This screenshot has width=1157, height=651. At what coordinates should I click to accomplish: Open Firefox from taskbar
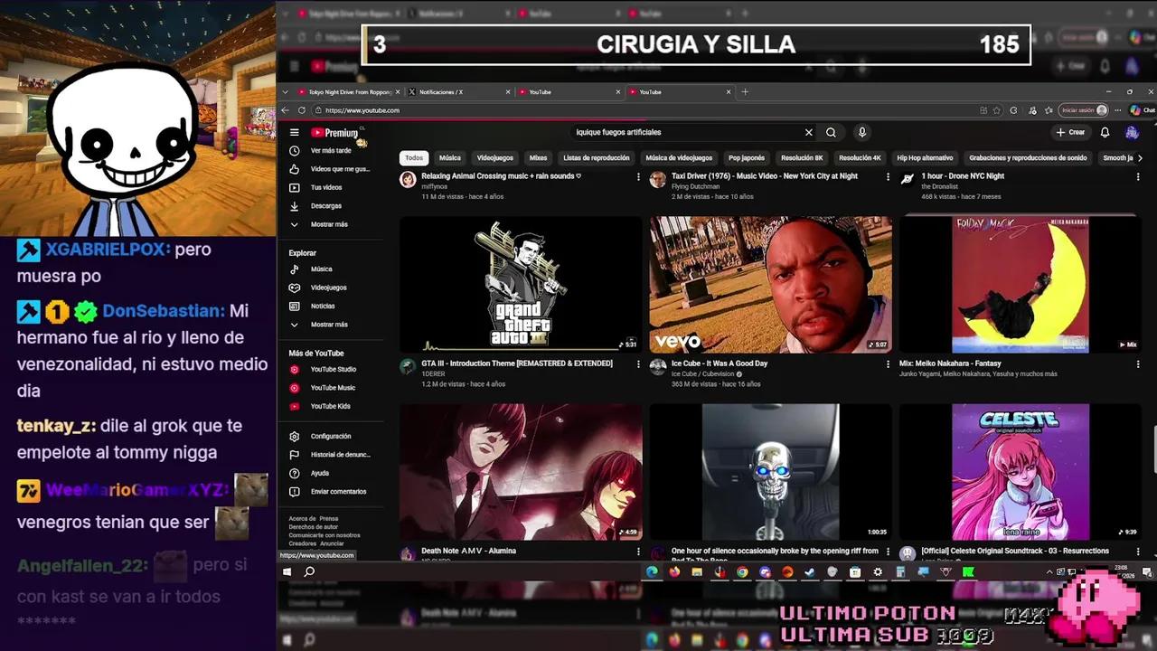pyautogui.click(x=674, y=571)
